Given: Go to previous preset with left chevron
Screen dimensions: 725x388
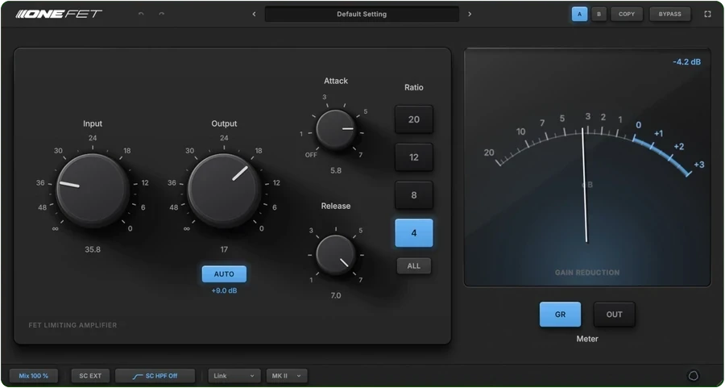Looking at the screenshot, I should tap(254, 14).
